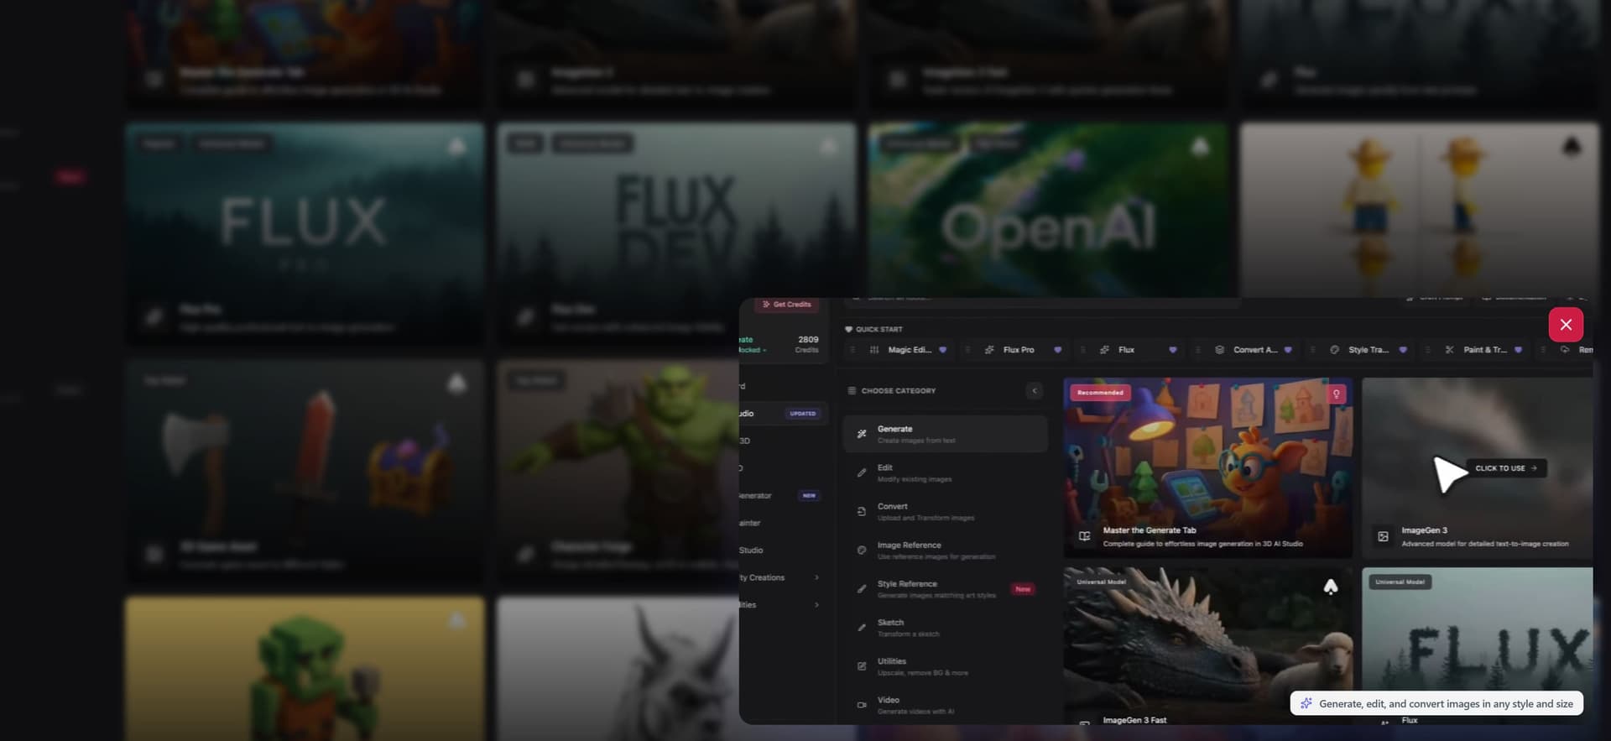Click the Convert category icon
Image resolution: width=1611 pixels, height=741 pixels.
862,511
